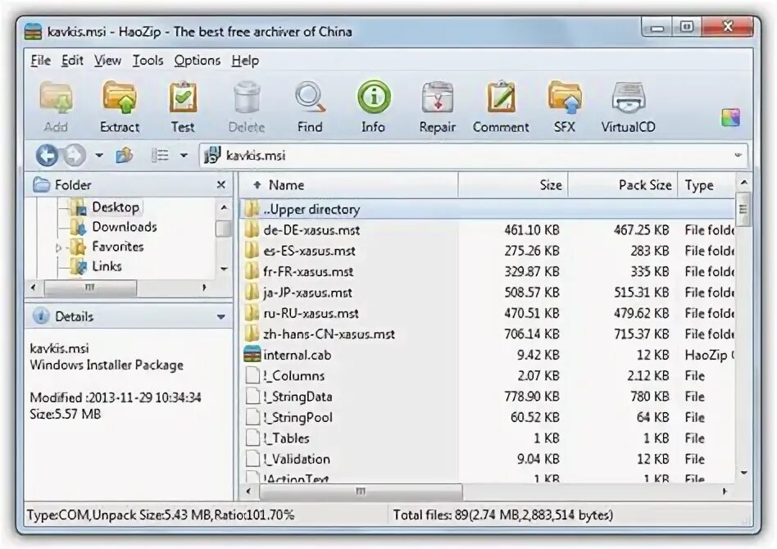777x549 pixels.
Task: Open the view mode dropdown arrow
Action: (x=184, y=156)
